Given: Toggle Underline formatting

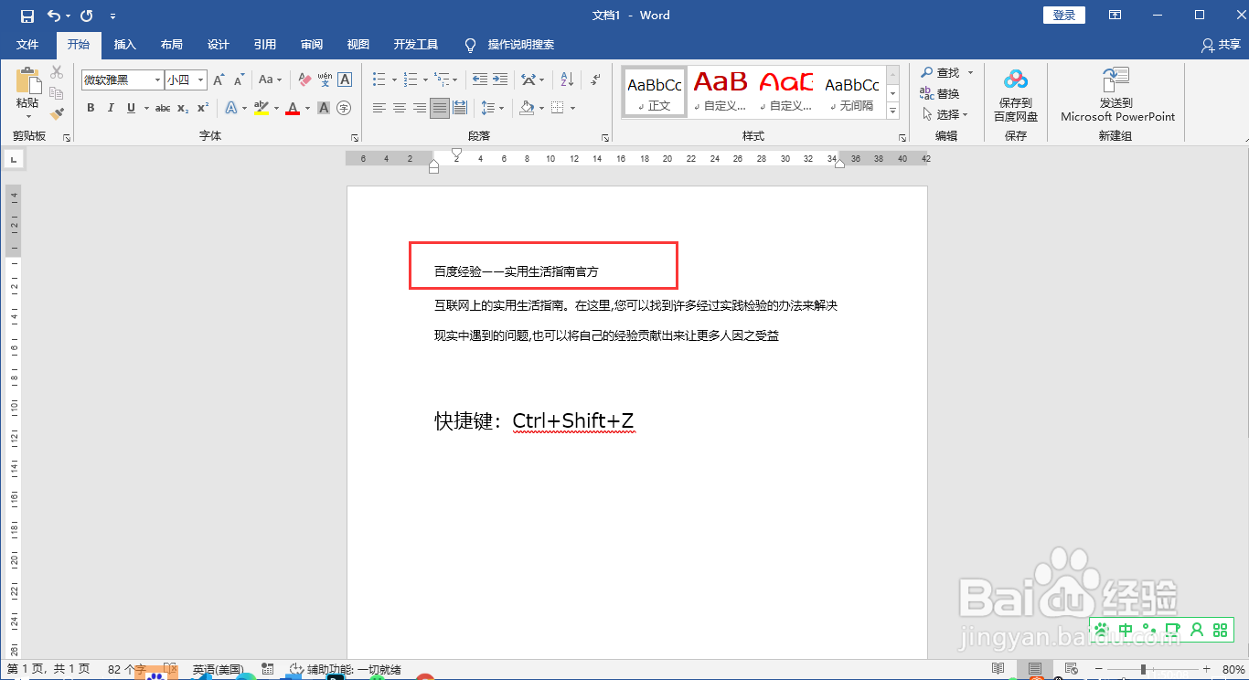Looking at the screenshot, I should click(131, 108).
